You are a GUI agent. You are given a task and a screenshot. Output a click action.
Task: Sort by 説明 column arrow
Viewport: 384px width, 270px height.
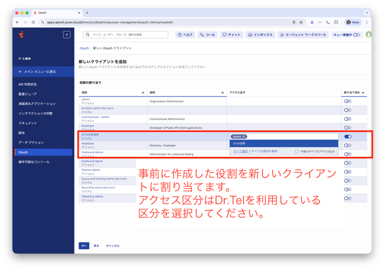pos(222,92)
